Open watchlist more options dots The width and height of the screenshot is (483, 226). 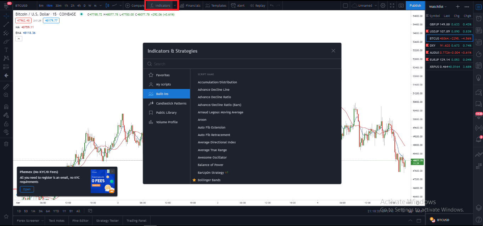[x=467, y=7]
